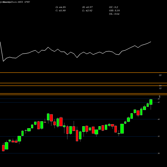Click the 12 label on the right axis
The image size is (167, 167).
tap(160, 89)
